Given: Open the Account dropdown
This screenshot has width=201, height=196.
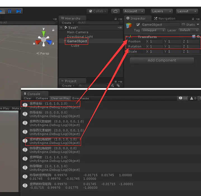Looking at the screenshot, I should [134, 11].
